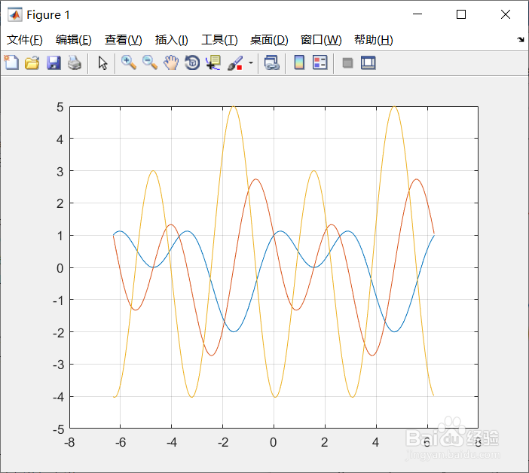The image size is (529, 473).
Task: Select the Edit Plot arrow tool
Action: tap(102, 63)
